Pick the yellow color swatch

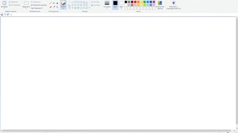[141, 2]
